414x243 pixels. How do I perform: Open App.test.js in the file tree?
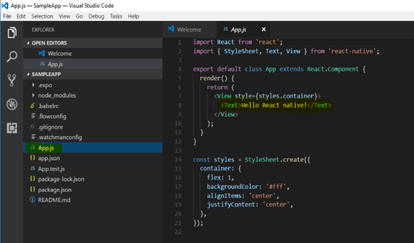click(93, 169)
